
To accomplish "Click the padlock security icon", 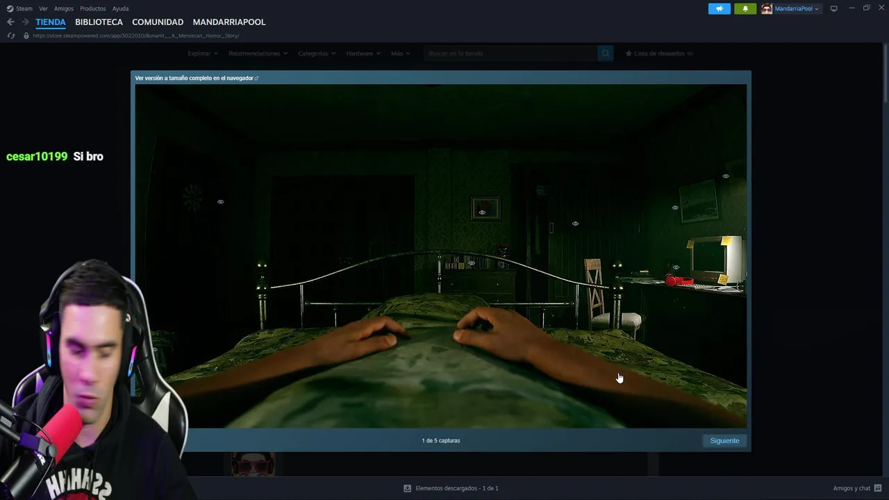I will point(26,35).
